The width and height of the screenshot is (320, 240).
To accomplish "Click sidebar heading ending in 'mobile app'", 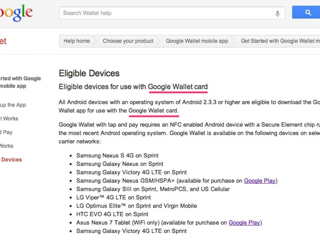I will (x=13, y=86).
